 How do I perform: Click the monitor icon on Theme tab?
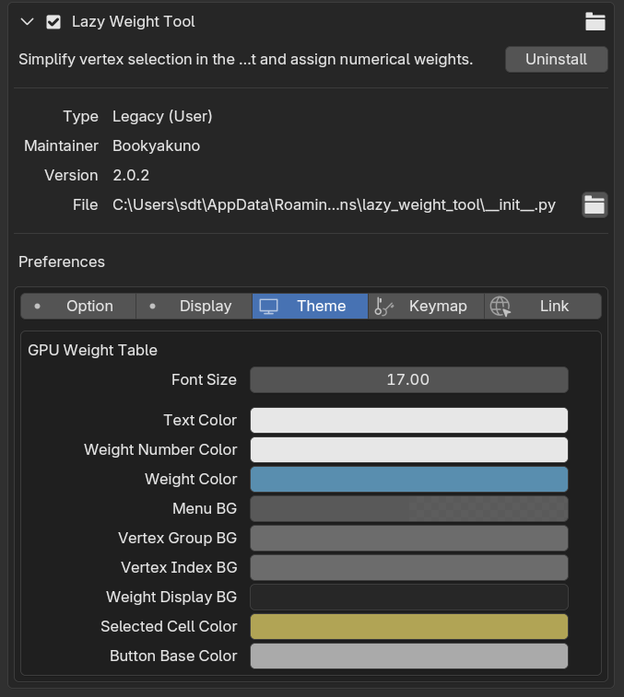tap(269, 307)
